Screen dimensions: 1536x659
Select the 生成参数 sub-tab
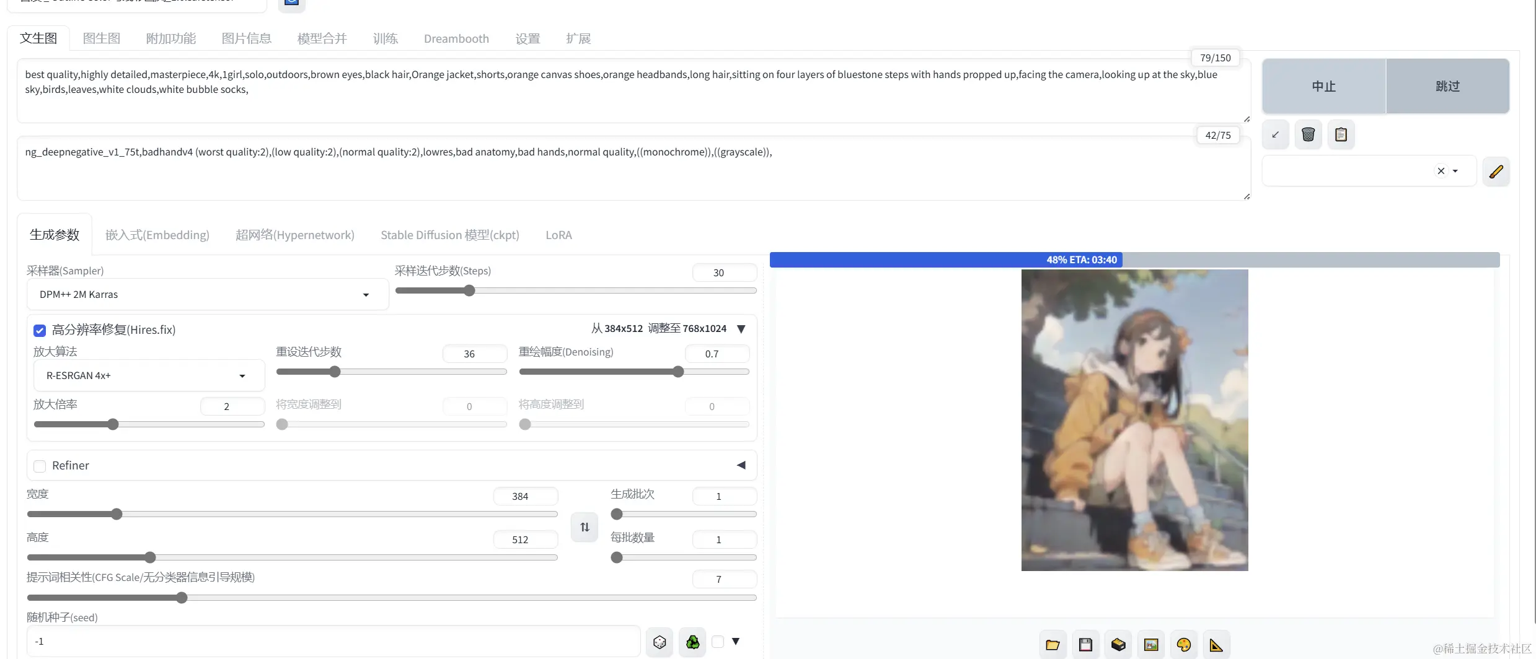55,235
